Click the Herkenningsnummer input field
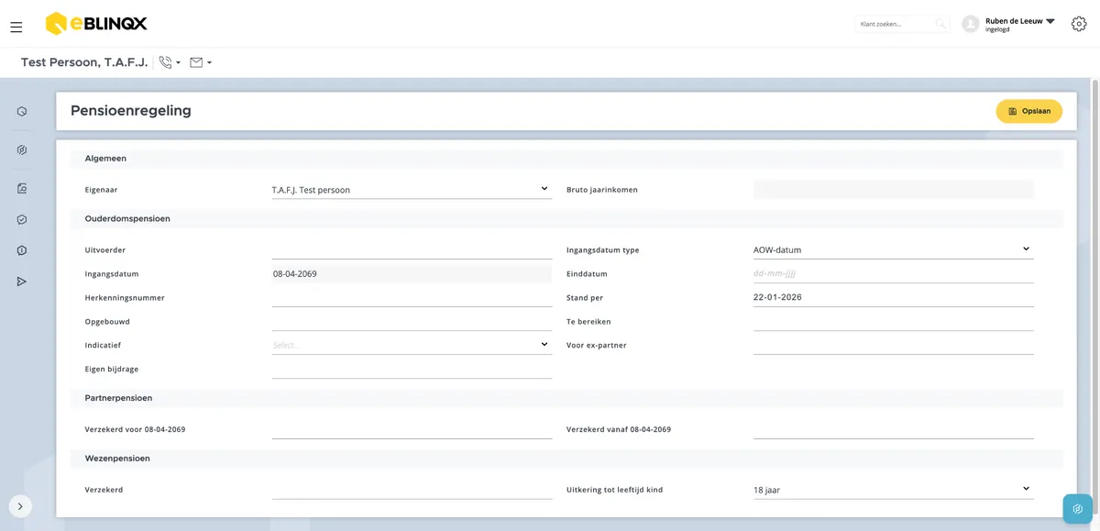Viewport: 1100px width, 531px height. click(412, 297)
